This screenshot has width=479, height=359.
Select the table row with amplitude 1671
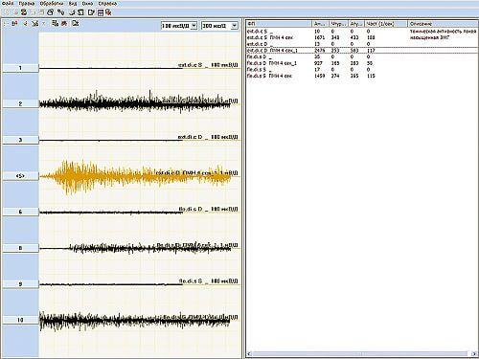tap(362, 37)
